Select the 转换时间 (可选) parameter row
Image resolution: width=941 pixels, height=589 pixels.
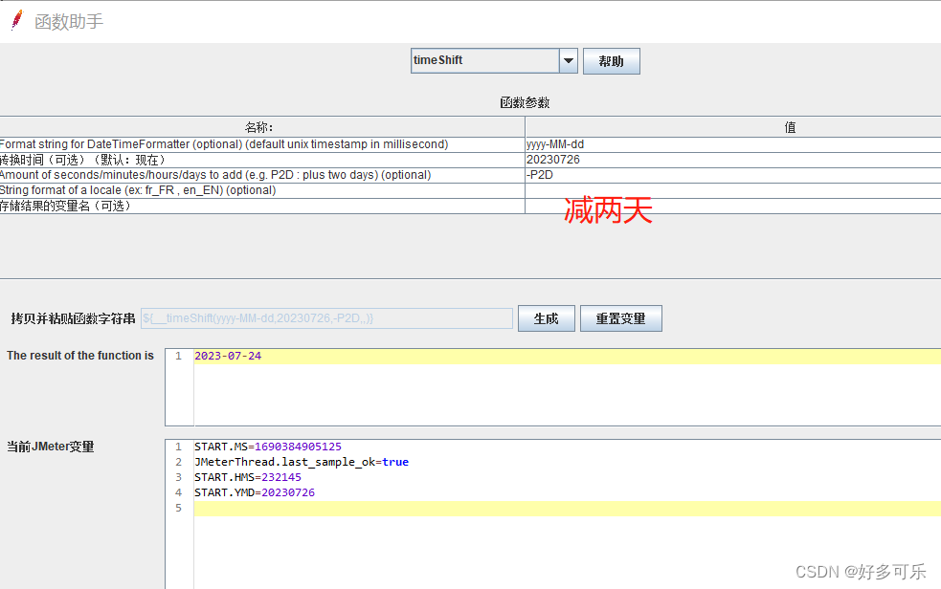click(262, 160)
